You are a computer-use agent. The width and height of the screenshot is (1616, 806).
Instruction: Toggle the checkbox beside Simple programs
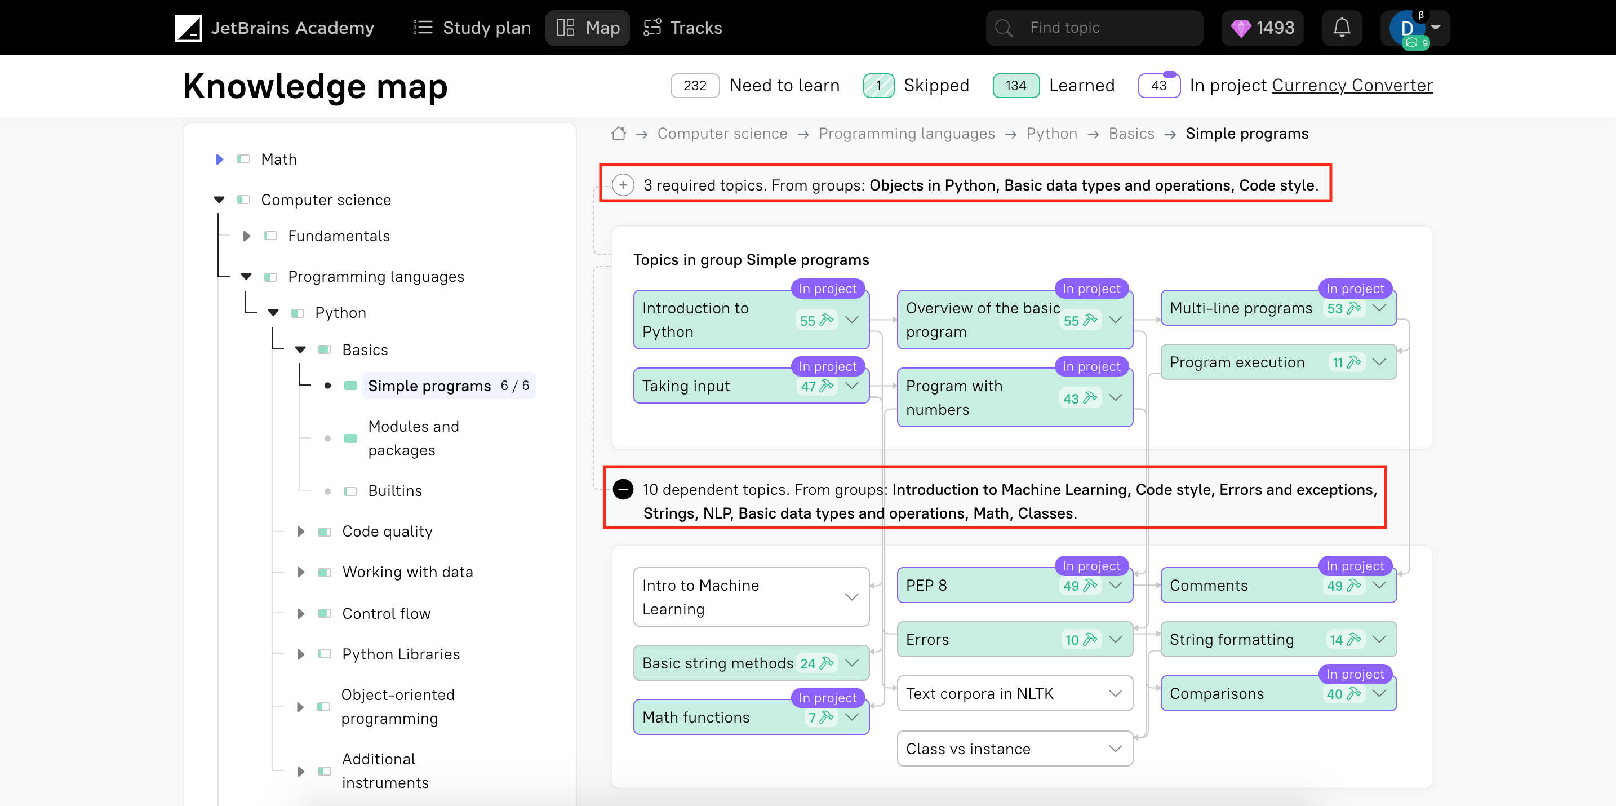(349, 386)
